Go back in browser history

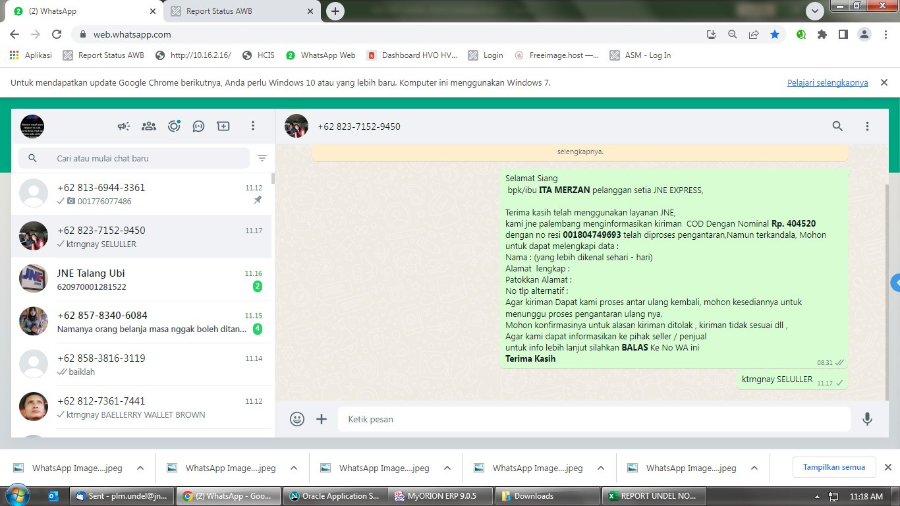coord(14,34)
